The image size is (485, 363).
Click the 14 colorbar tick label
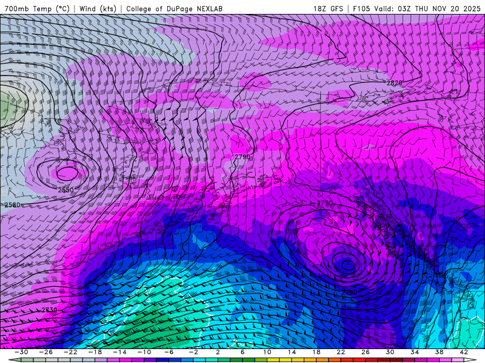[292, 352]
